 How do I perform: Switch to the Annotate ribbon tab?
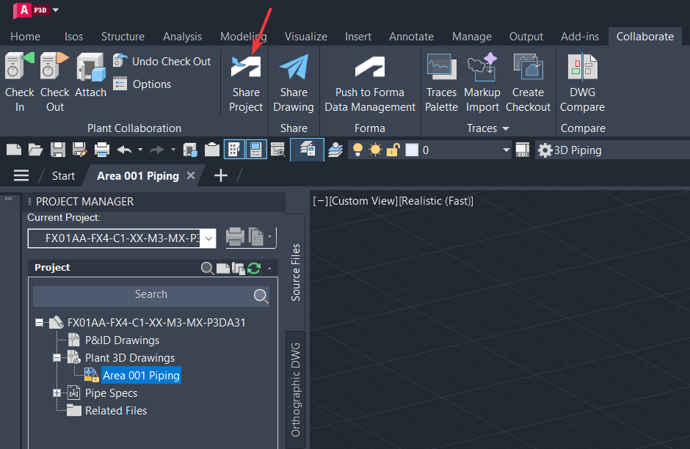411,37
